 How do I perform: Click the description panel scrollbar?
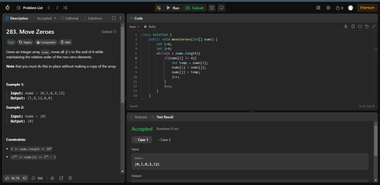tap(123, 64)
